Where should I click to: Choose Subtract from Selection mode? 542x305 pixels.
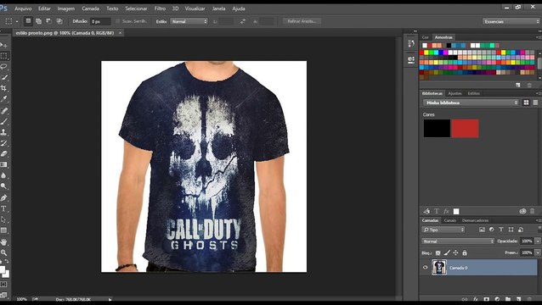pos(49,21)
